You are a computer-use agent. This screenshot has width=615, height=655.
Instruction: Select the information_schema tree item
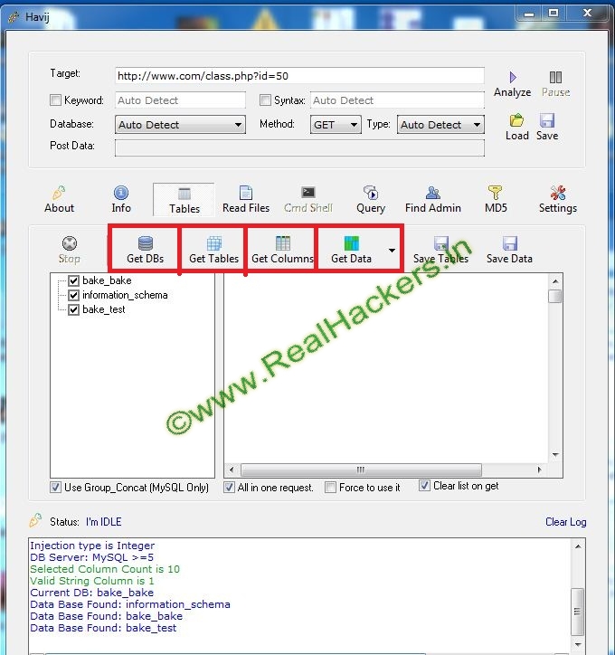click(x=125, y=295)
